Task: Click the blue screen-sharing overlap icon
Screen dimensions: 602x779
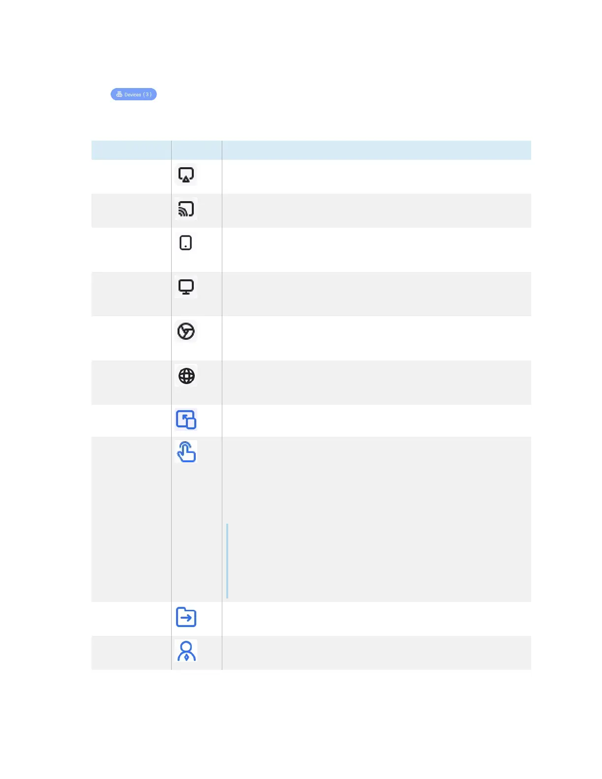Action: [186, 419]
